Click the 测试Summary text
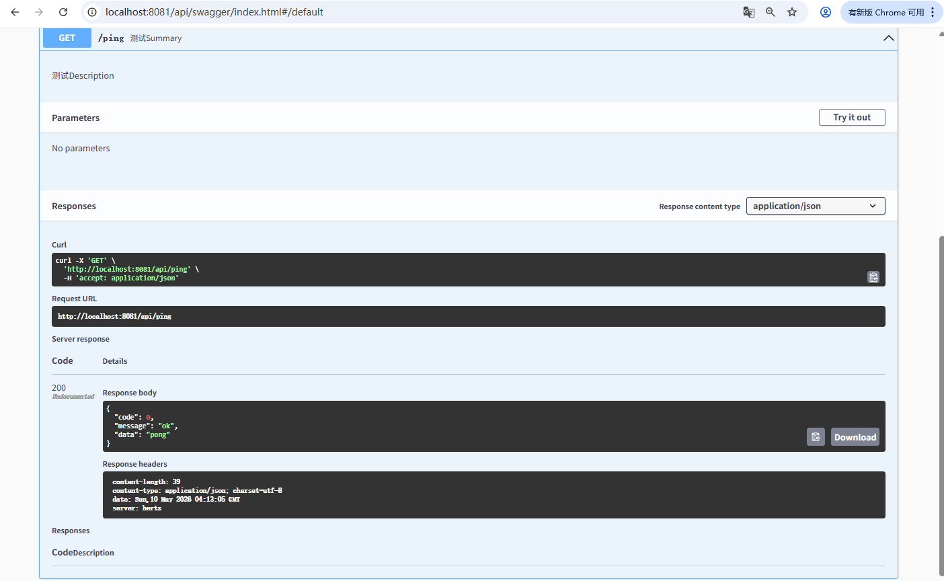This screenshot has width=944, height=581. tap(156, 38)
